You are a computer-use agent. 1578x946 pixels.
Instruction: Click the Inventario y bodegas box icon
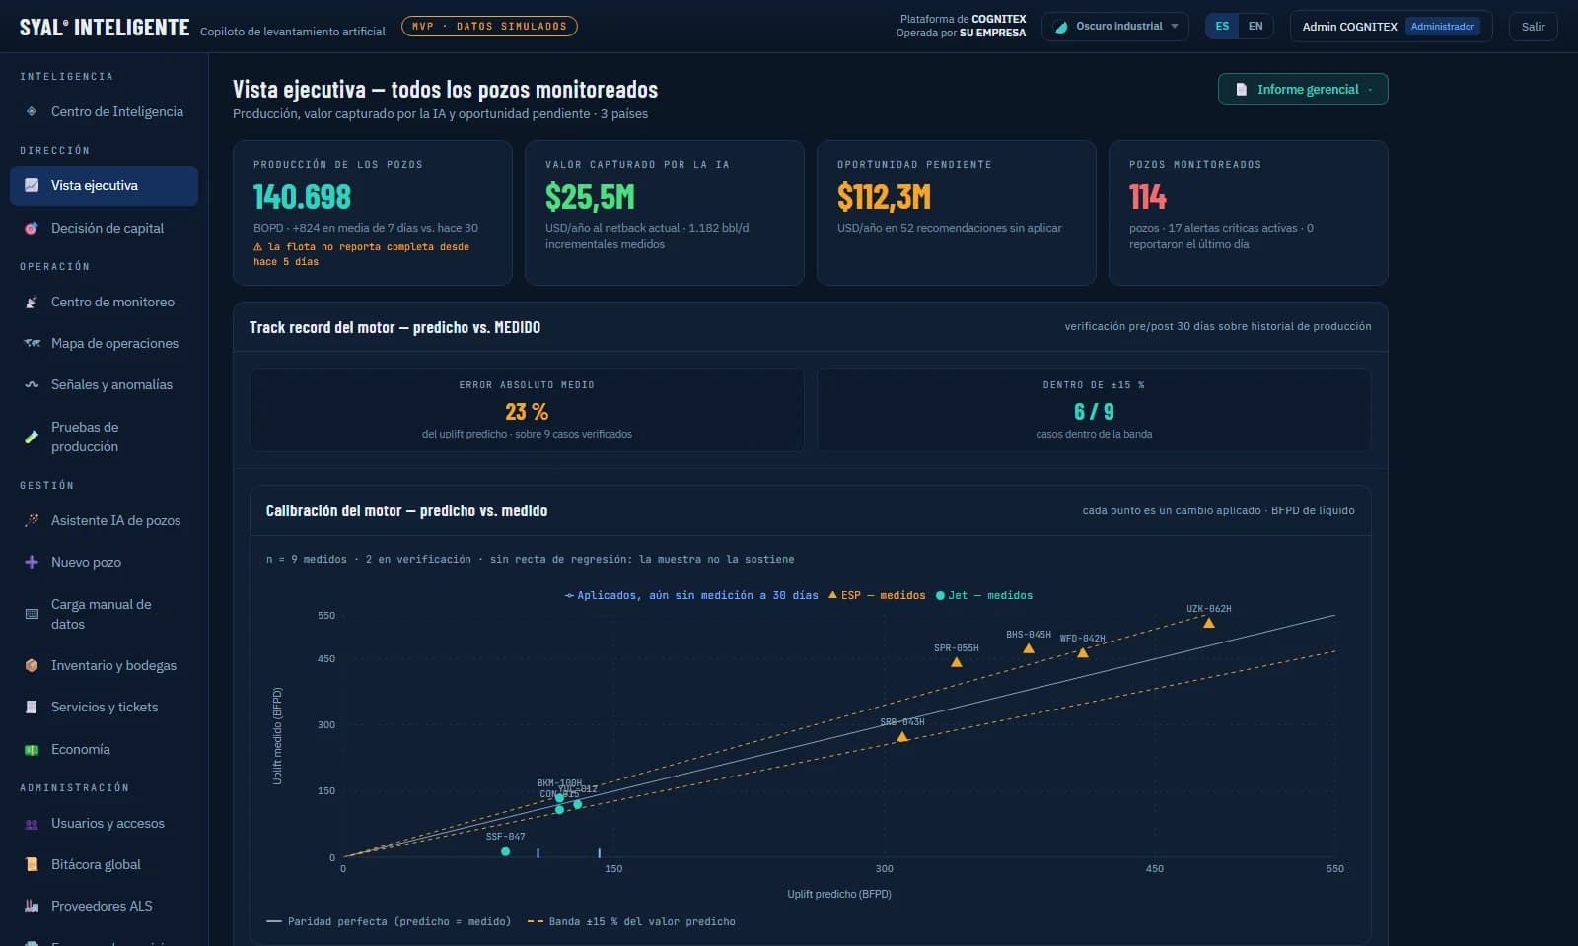32,665
